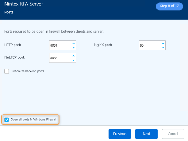Click the "Net.TCP port:" label

pyautogui.click(x=15, y=57)
